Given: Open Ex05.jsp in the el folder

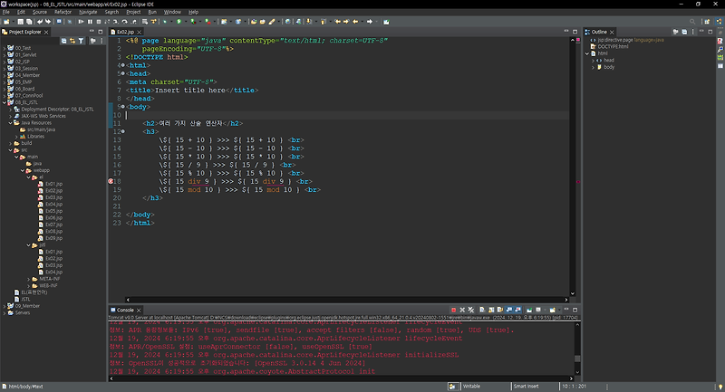Looking at the screenshot, I should [x=53, y=211].
